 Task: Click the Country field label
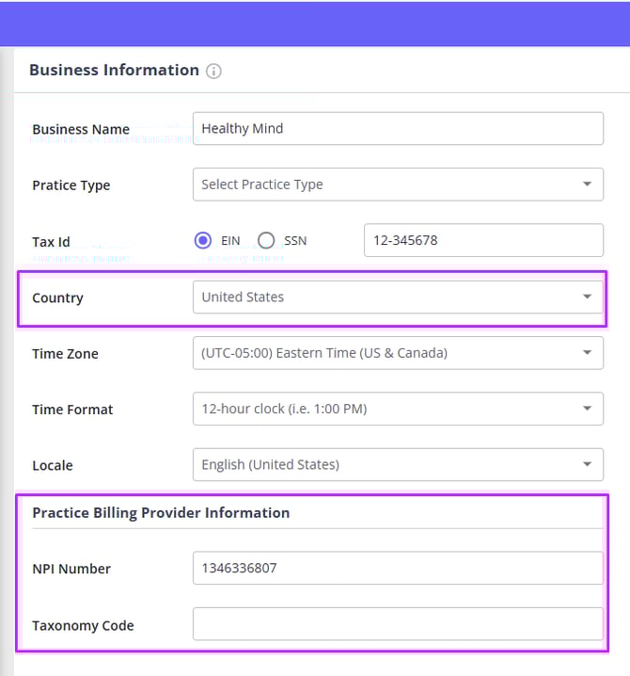[57, 298]
